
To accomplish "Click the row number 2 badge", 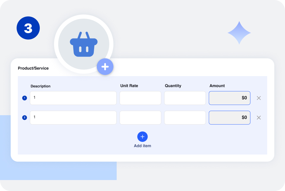I will [x=25, y=118].
